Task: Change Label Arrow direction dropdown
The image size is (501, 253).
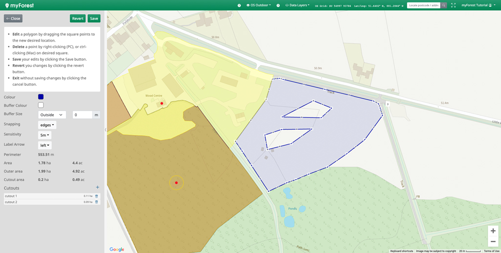Action: tap(45, 145)
